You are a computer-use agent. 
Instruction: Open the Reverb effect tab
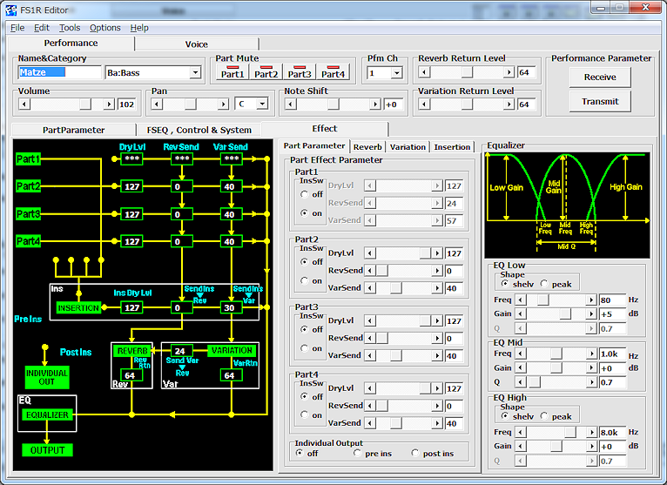point(367,147)
